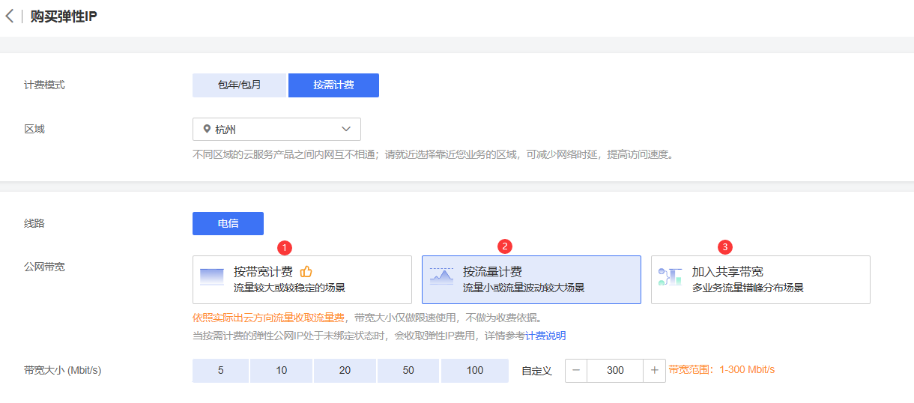This screenshot has width=914, height=403.
Task: Open the 计费说明 link
Action: [545, 336]
